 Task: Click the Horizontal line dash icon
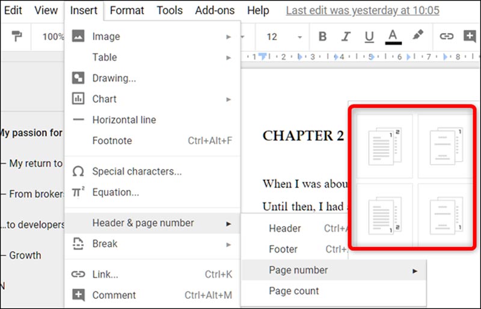point(78,120)
